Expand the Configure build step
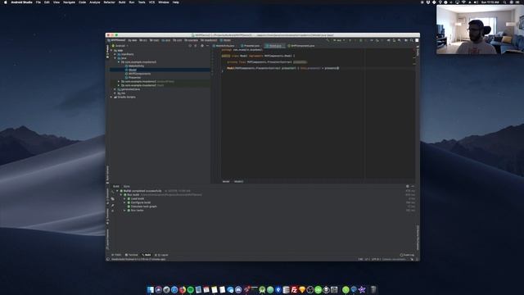Image resolution: width=524 pixels, height=295 pixels. (124, 202)
